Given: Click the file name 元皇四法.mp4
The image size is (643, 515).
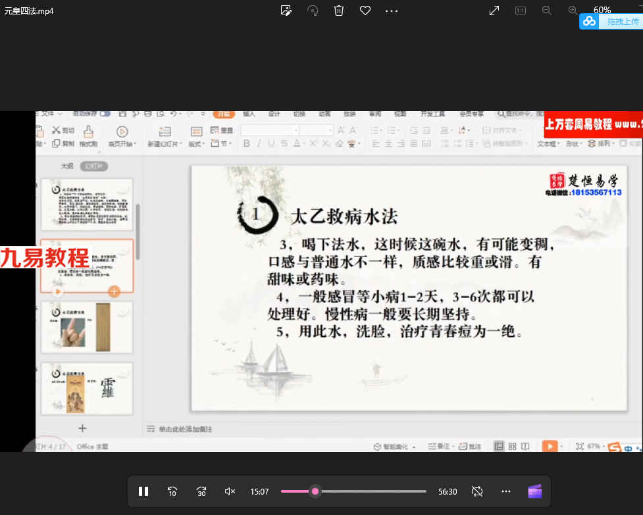Looking at the screenshot, I should click(29, 11).
